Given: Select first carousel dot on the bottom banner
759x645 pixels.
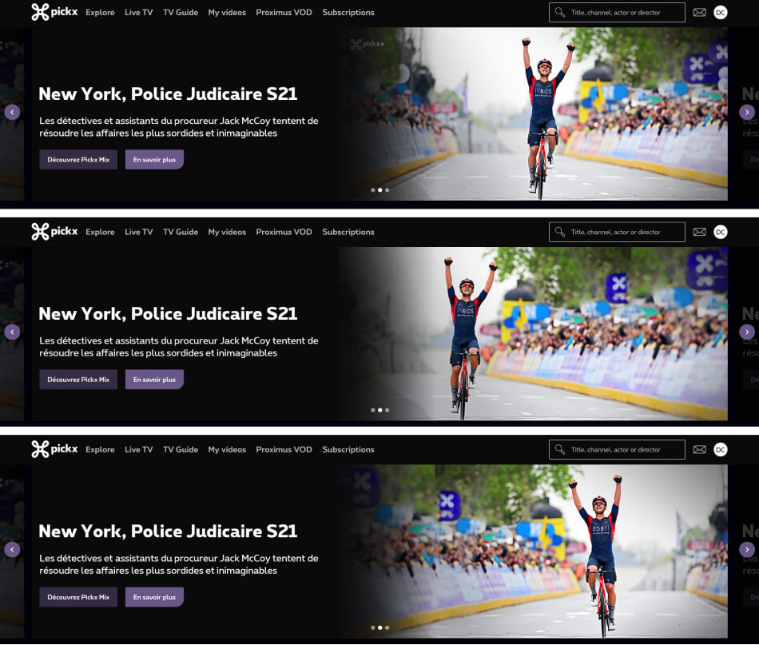Looking at the screenshot, I should click(x=373, y=627).
